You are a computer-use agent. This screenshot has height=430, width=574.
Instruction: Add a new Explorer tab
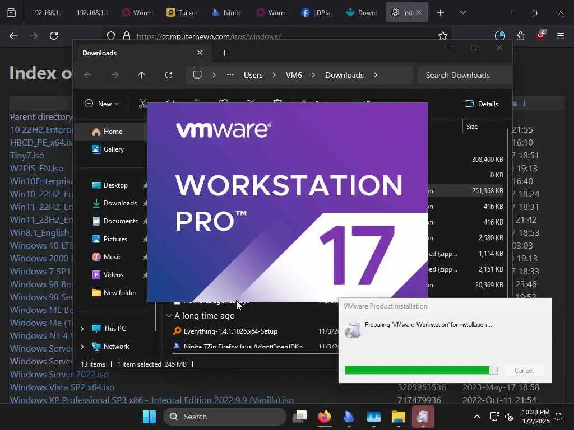pos(224,53)
